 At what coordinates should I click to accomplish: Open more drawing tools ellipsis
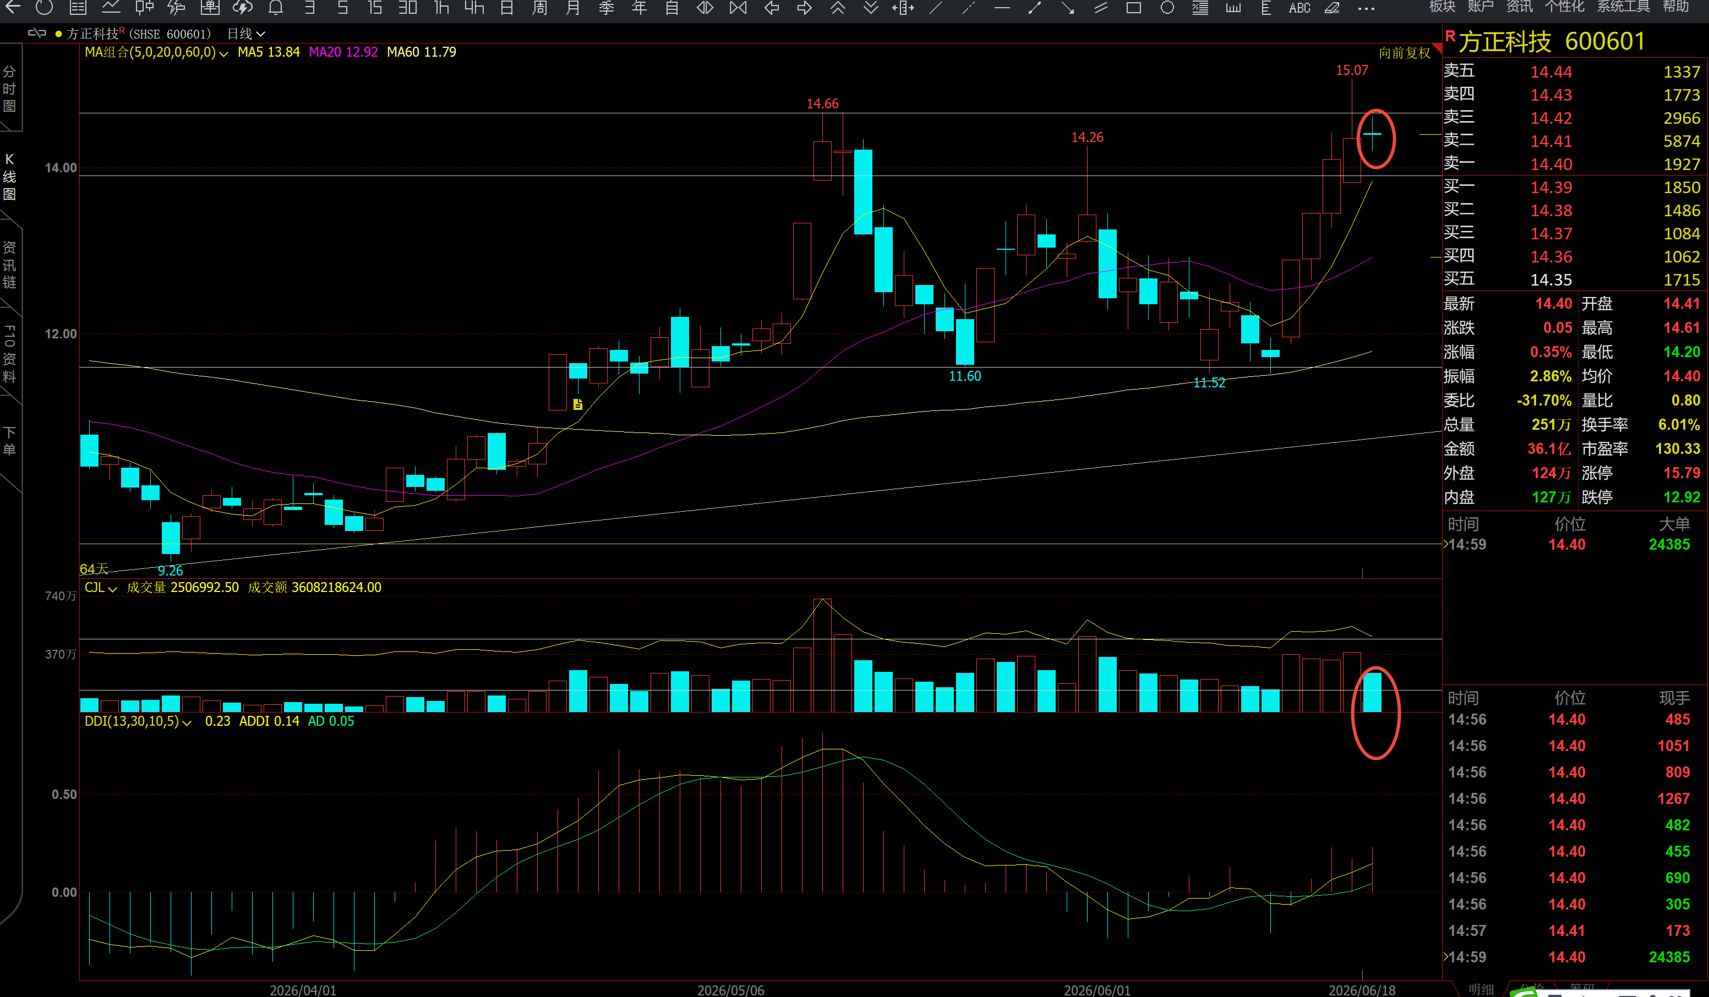coord(1367,8)
